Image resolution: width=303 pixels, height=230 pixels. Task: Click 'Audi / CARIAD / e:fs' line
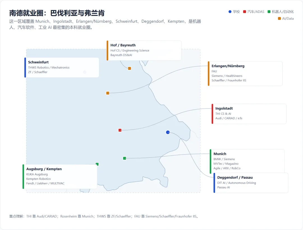coord(229,118)
